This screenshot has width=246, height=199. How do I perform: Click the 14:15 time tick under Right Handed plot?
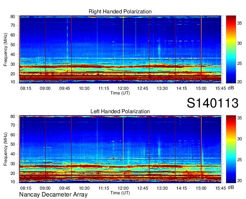click(182, 88)
